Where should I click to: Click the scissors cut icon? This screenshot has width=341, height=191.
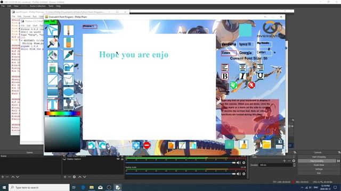pyautogui.click(x=182, y=145)
